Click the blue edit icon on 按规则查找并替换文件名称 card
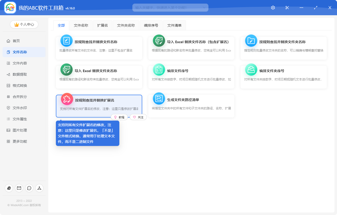337x215 pixels. 66,41
